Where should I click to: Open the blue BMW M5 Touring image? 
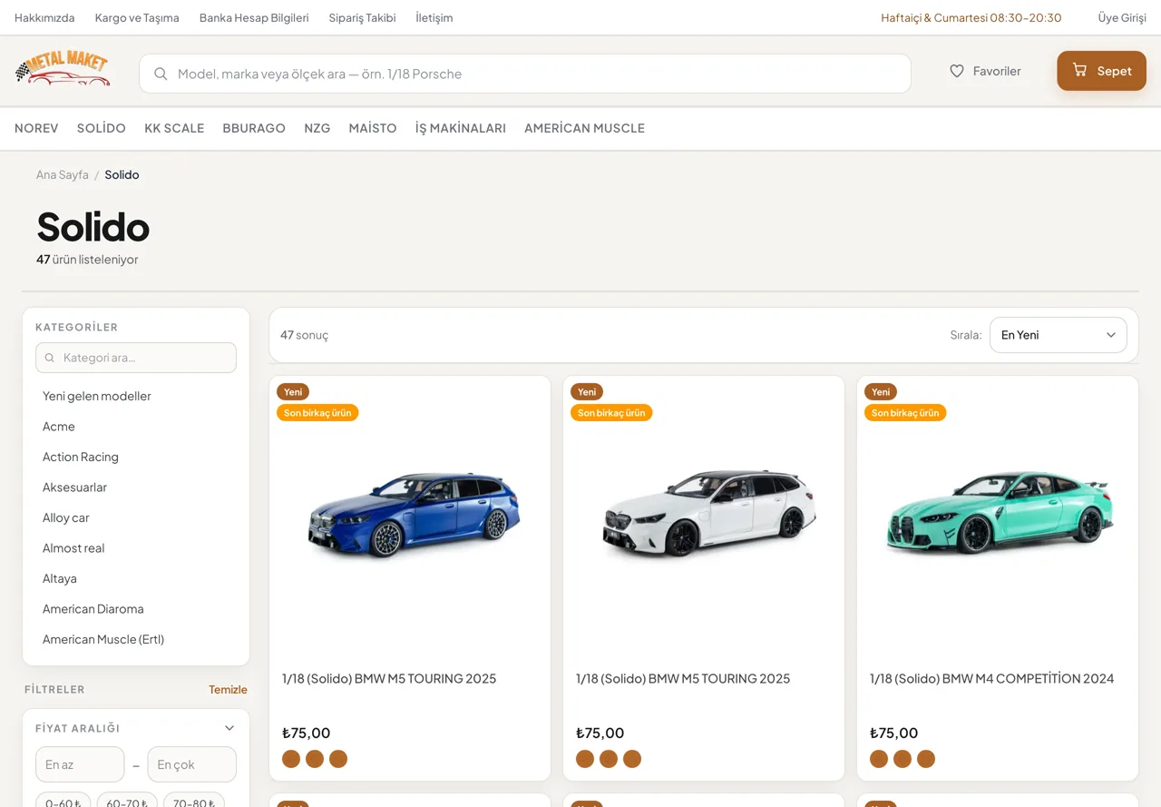pyautogui.click(x=410, y=515)
